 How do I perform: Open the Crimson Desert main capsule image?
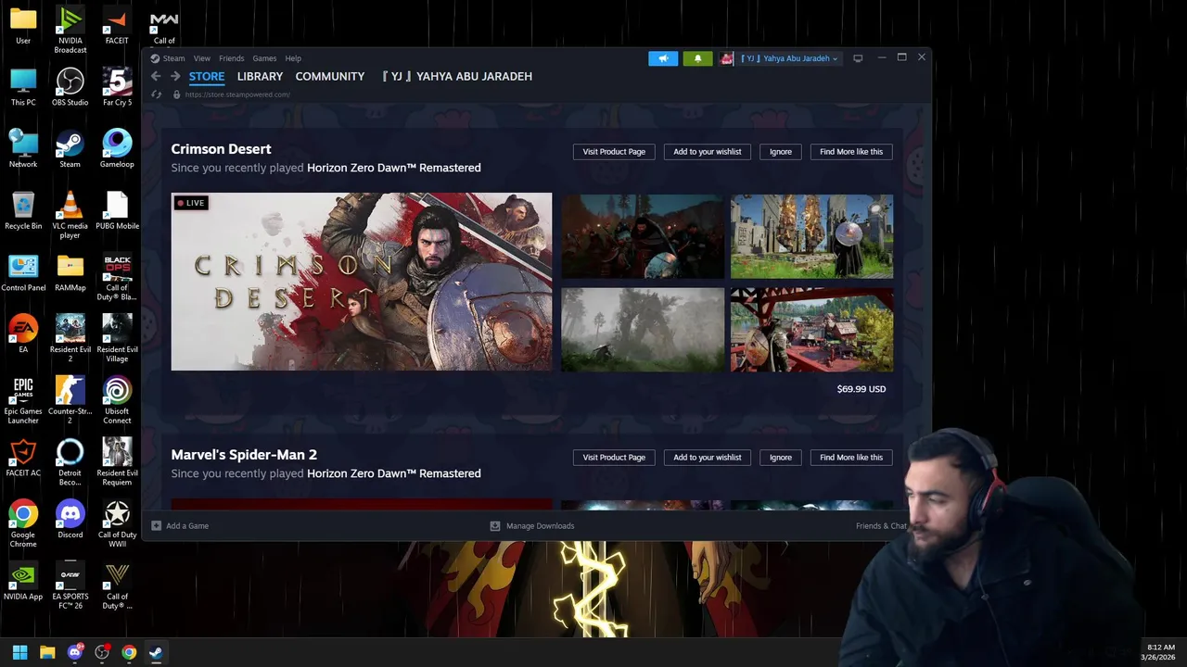362,282
